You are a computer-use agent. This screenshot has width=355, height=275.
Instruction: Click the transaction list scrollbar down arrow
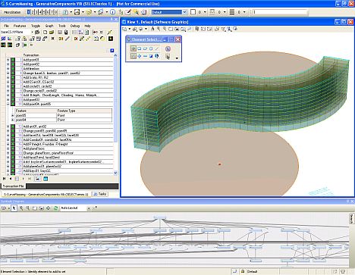coord(115,173)
